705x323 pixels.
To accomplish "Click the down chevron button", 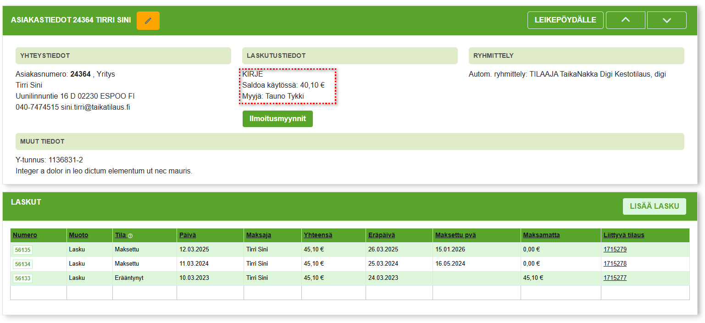I will [x=666, y=20].
